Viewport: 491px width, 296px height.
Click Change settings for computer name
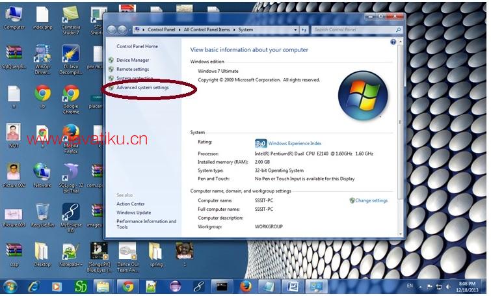point(371,200)
